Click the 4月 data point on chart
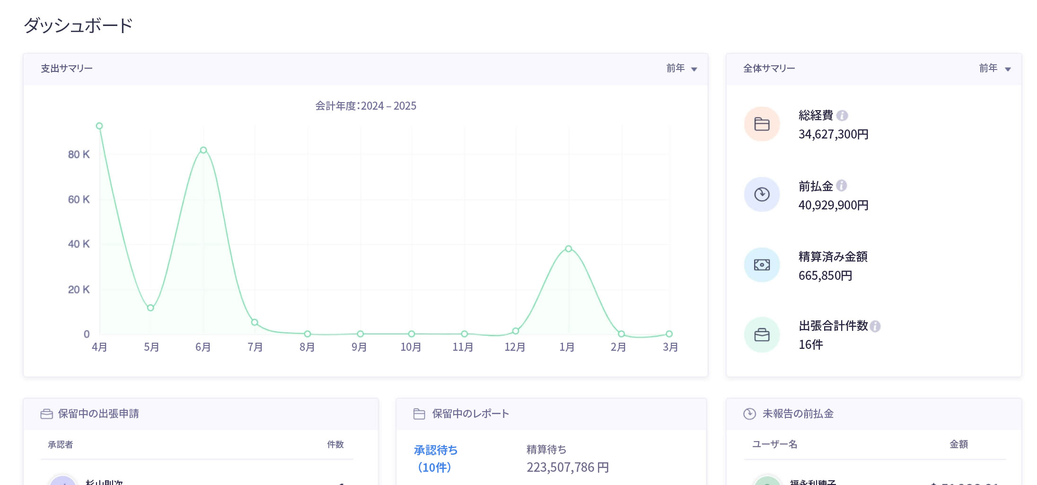 [99, 126]
